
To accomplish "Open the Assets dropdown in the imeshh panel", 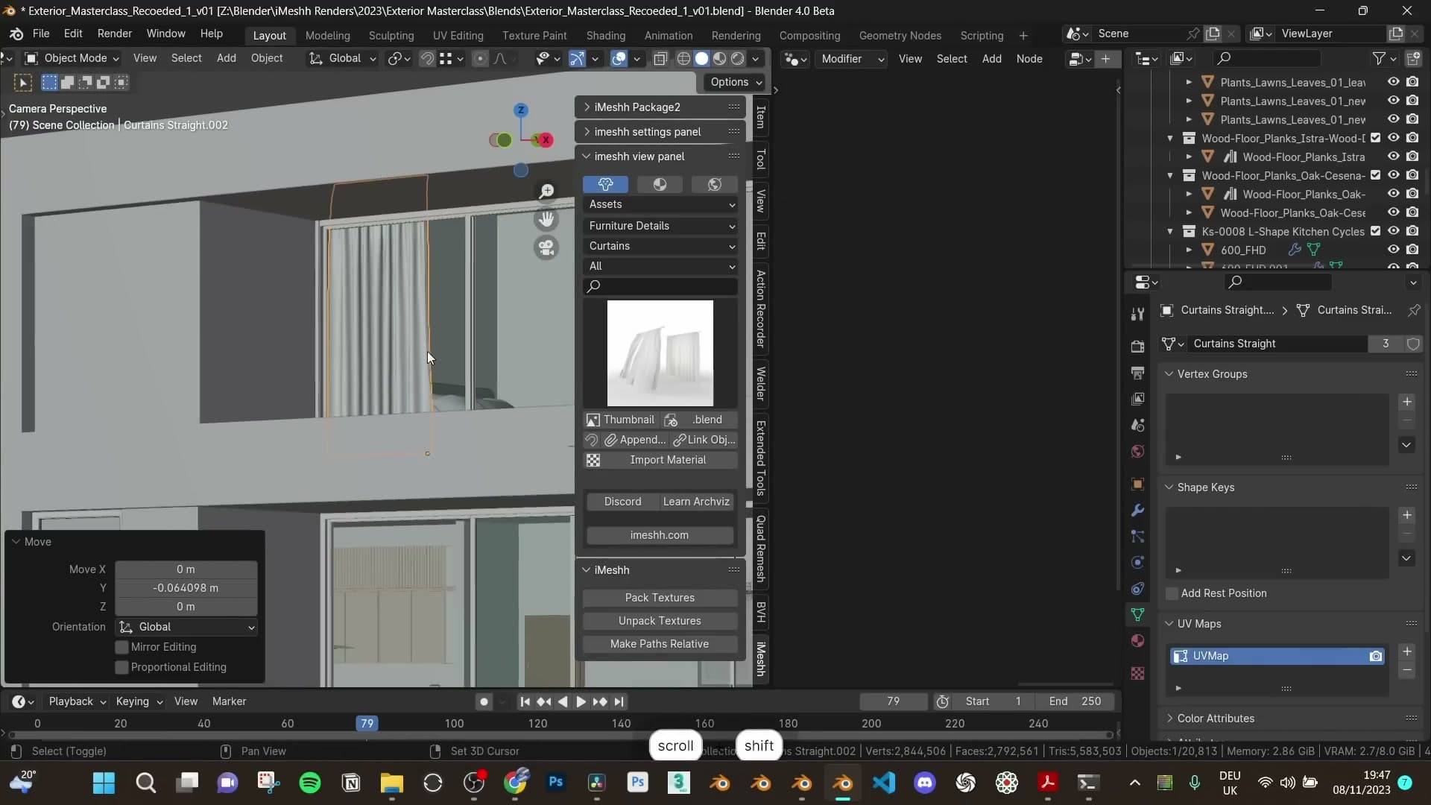I will [x=660, y=204].
